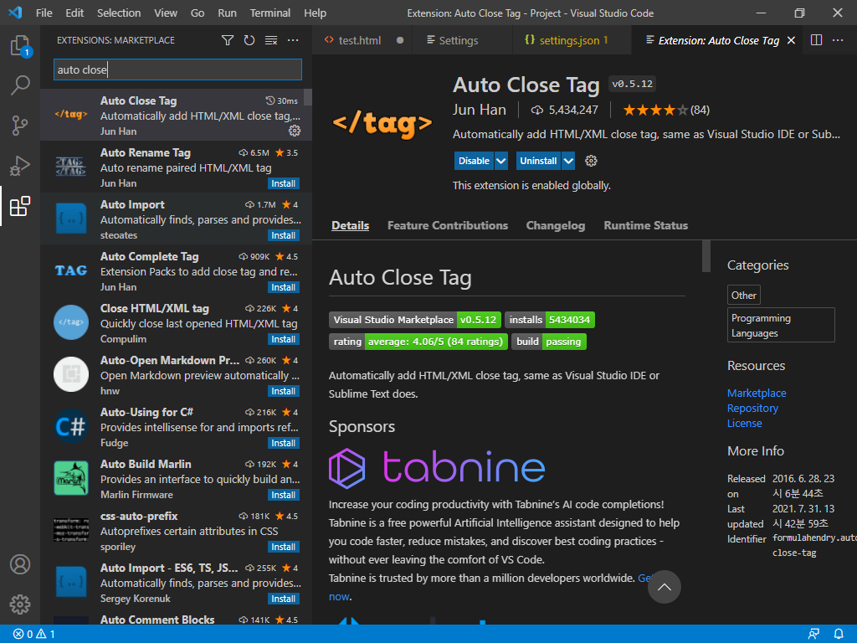Refresh the extensions marketplace list
857x643 pixels.
(249, 40)
